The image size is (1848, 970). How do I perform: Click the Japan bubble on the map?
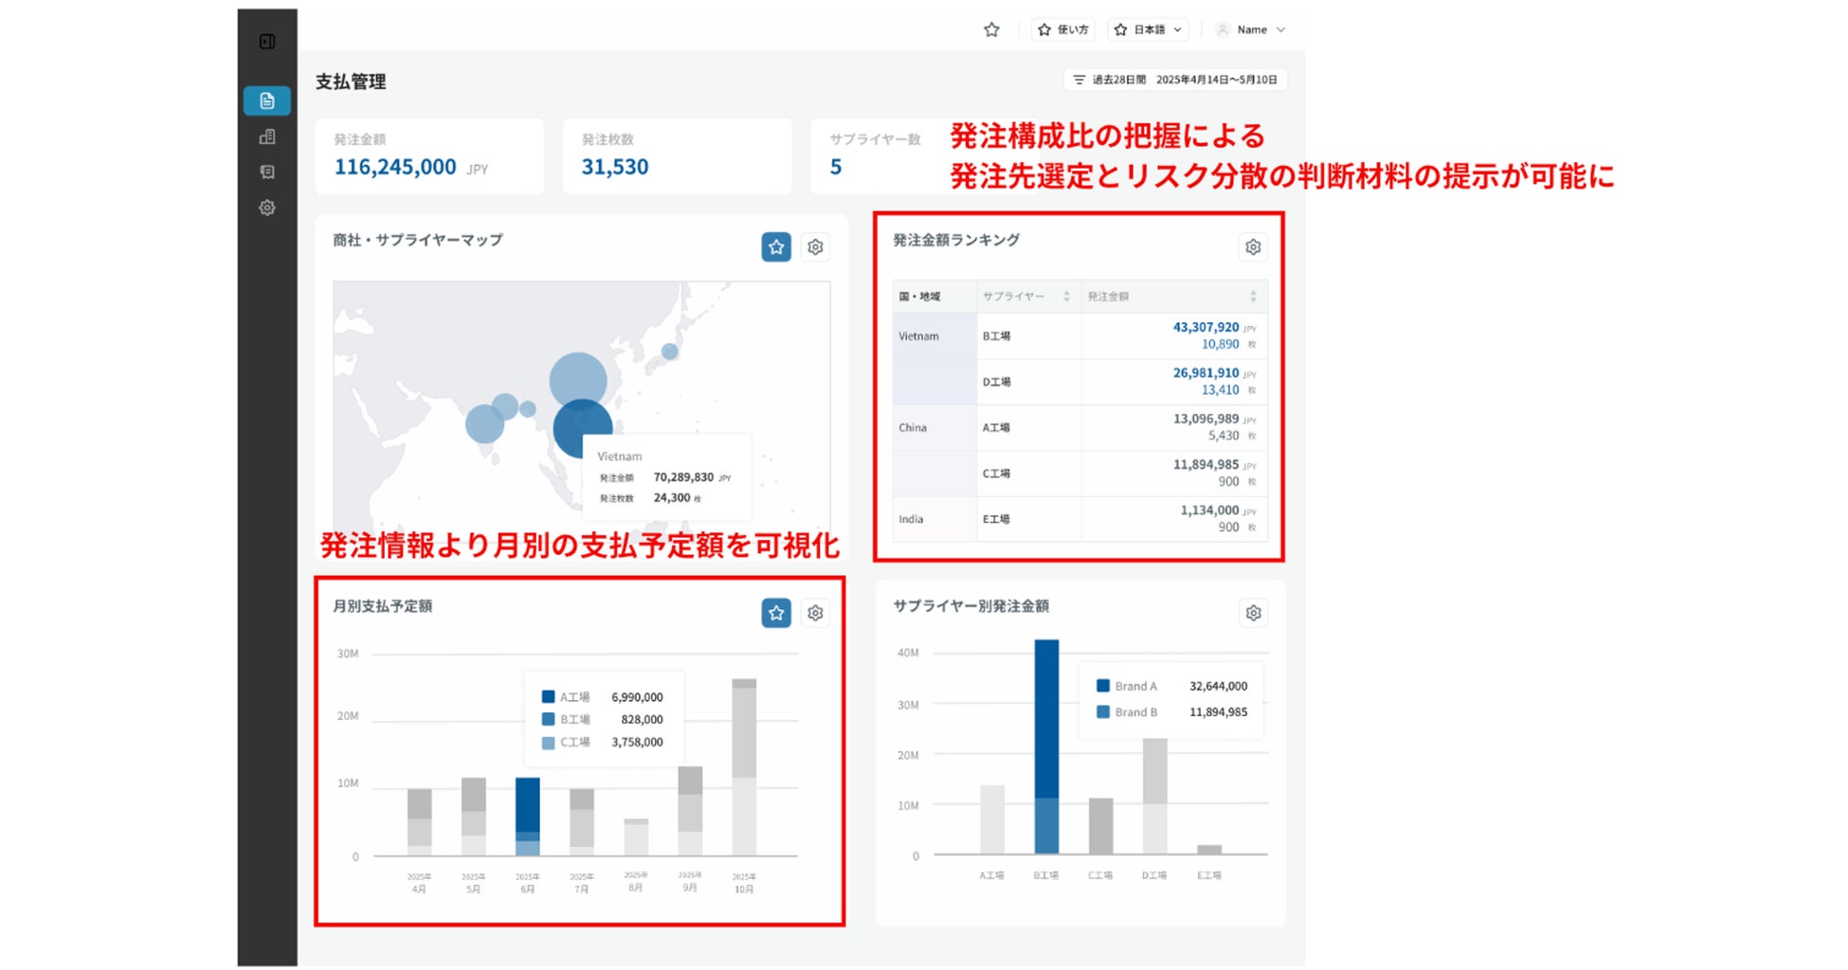670,351
